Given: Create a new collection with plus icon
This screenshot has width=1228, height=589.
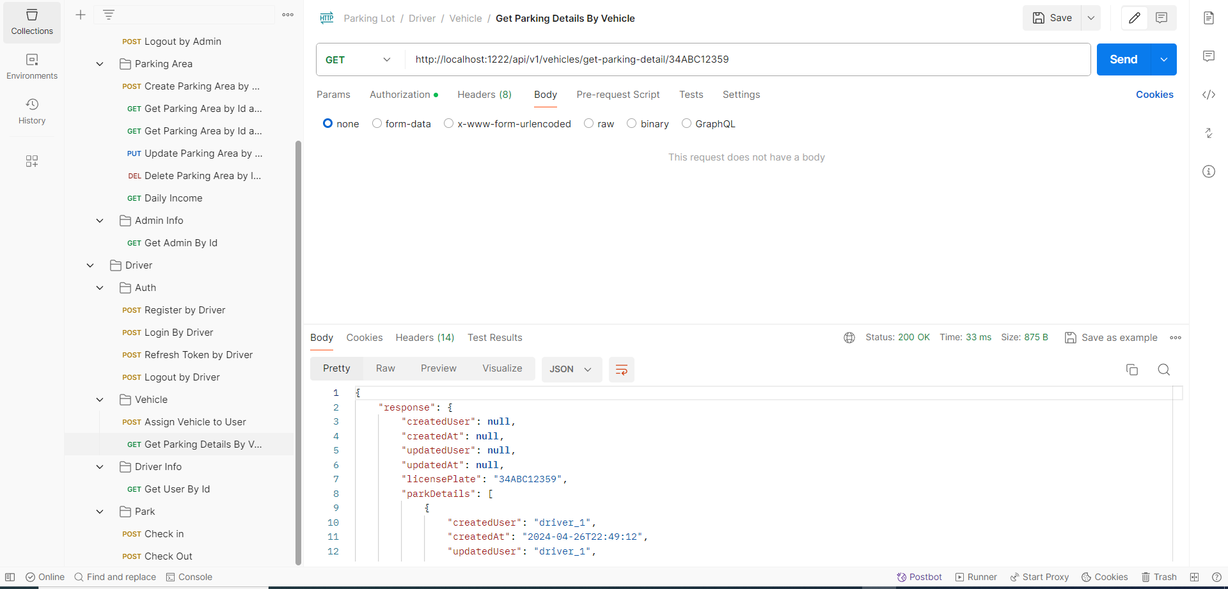Looking at the screenshot, I should tap(81, 15).
